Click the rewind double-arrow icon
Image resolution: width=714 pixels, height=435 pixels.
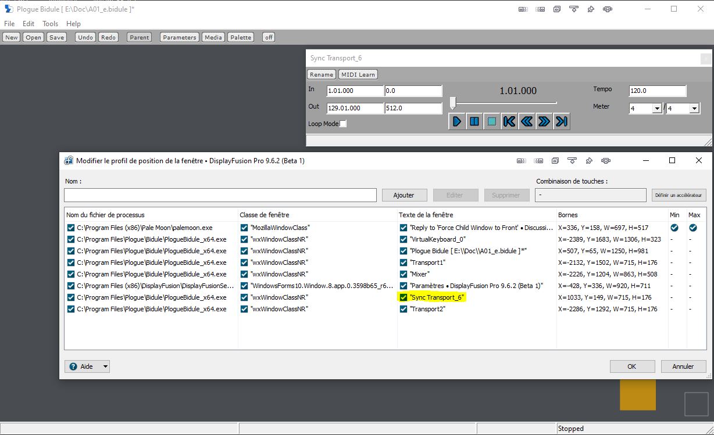click(527, 121)
